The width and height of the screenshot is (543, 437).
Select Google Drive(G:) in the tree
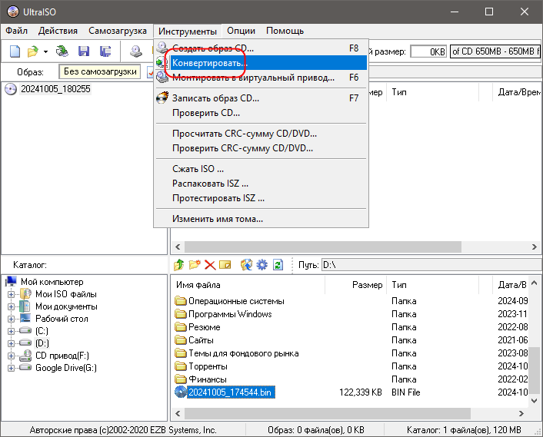click(66, 368)
